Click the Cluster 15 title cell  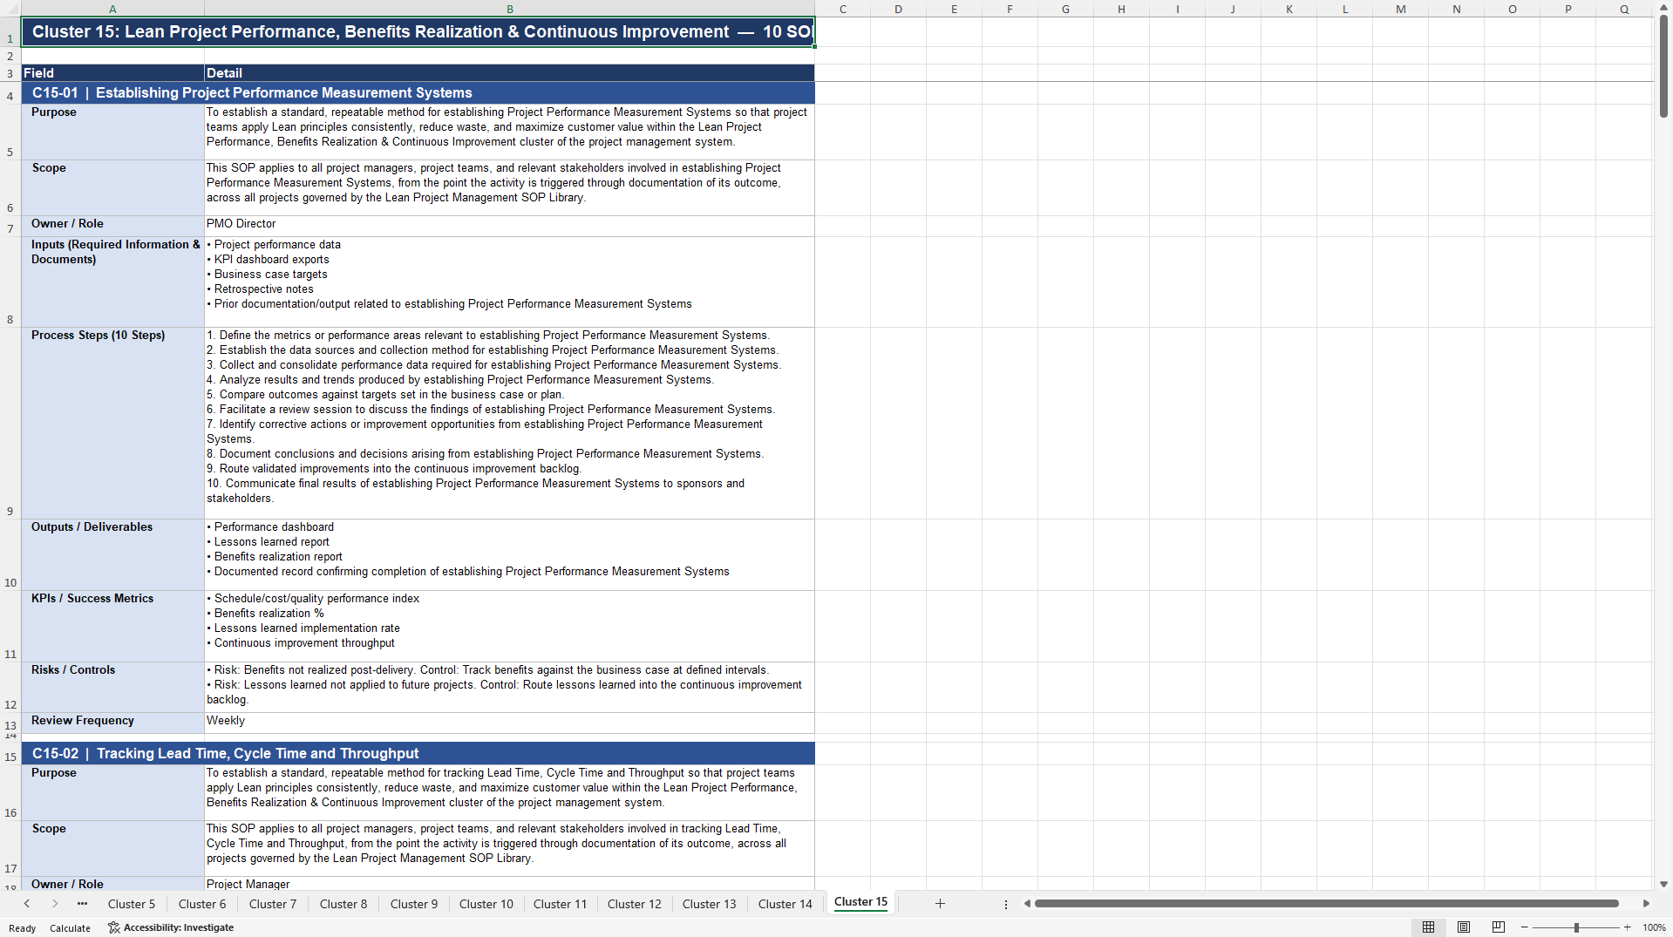(x=418, y=32)
